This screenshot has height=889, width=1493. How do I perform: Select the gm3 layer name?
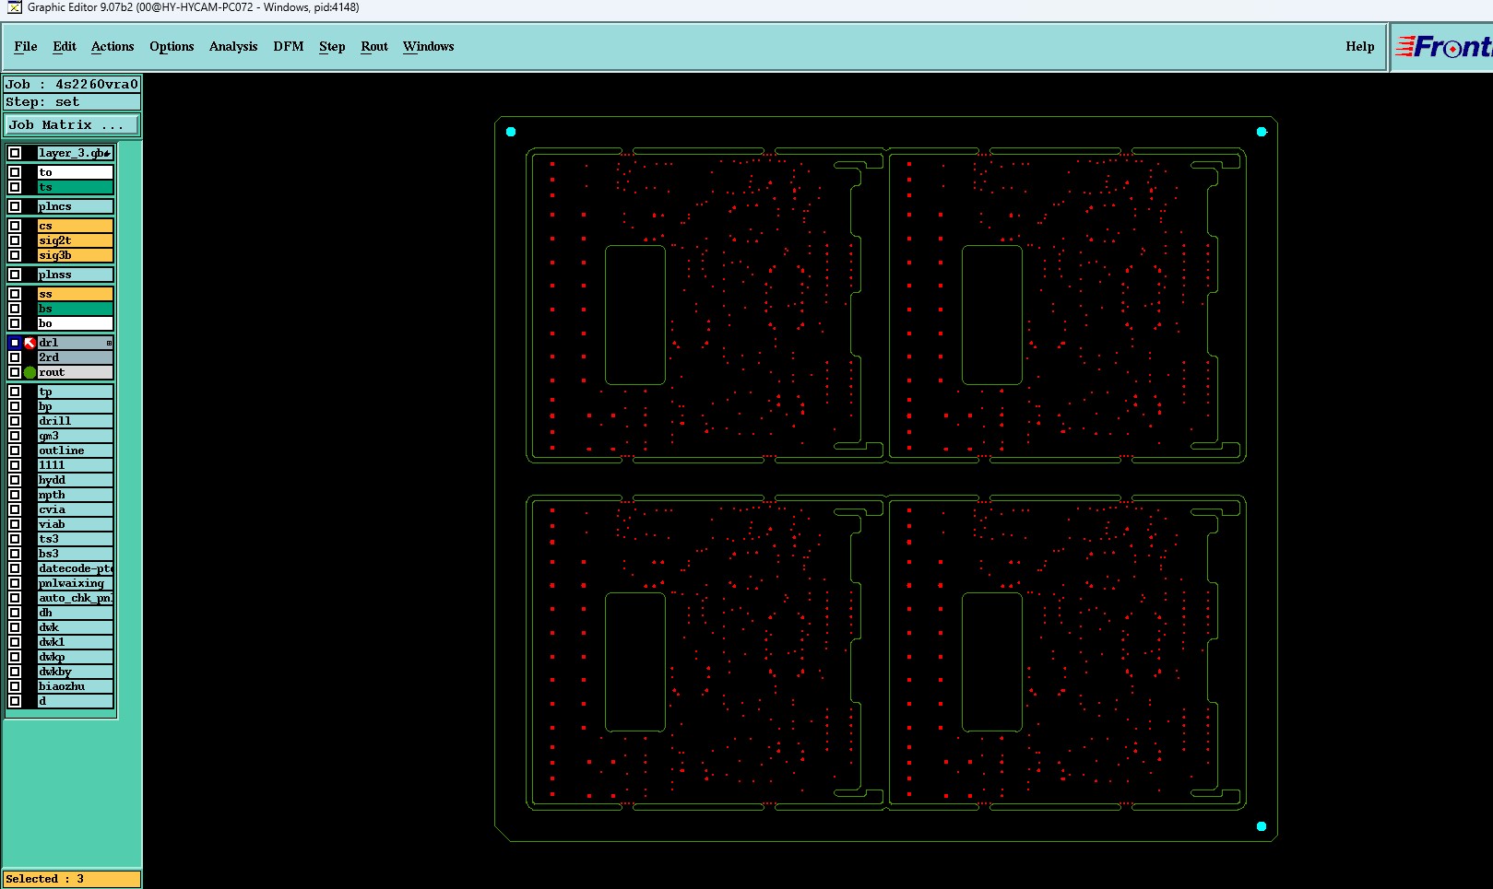(76, 436)
